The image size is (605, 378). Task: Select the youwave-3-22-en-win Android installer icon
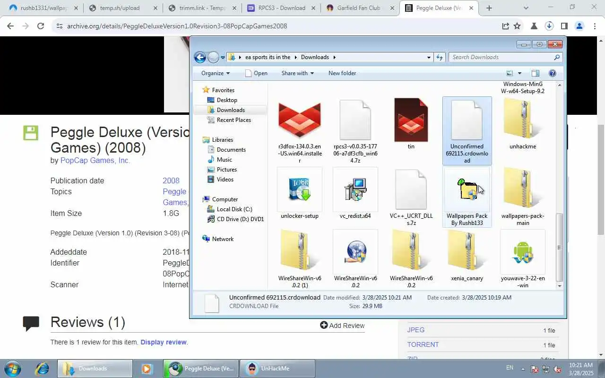[x=523, y=252]
